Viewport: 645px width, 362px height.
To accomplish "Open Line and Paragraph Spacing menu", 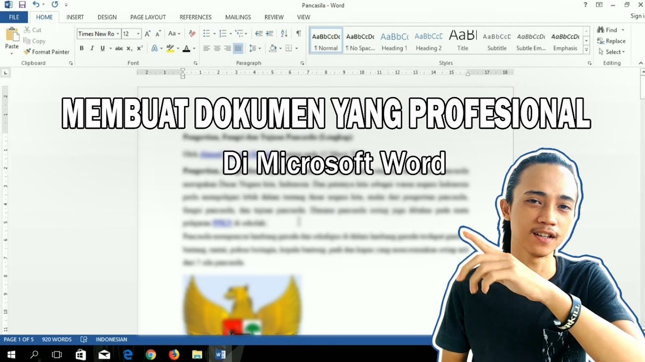I will (254, 48).
